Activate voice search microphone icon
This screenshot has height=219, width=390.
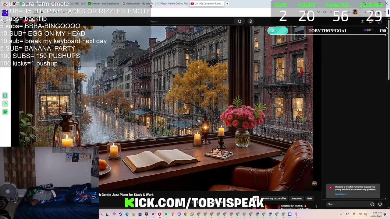click(250, 21)
